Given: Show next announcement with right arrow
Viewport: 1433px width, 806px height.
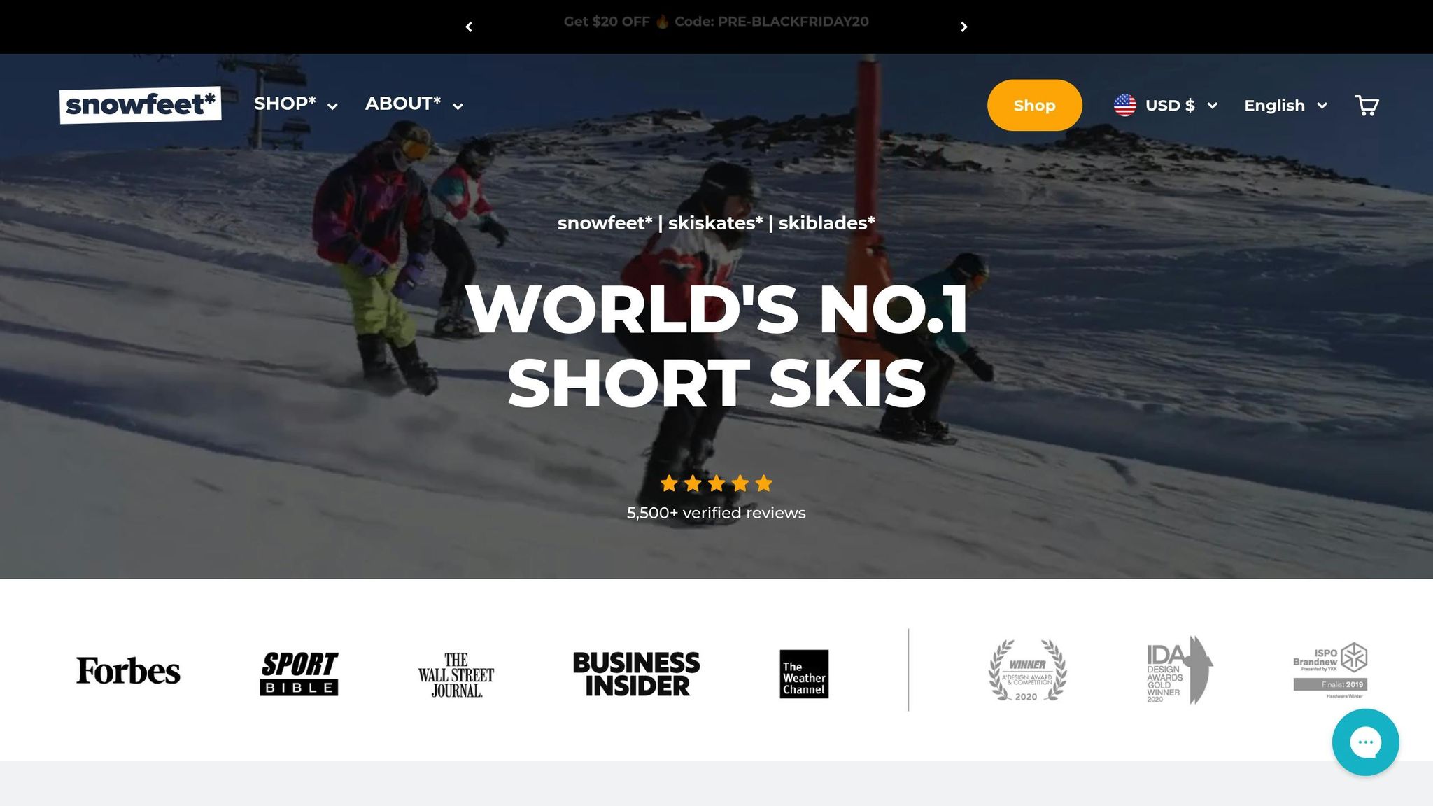Looking at the screenshot, I should (963, 27).
